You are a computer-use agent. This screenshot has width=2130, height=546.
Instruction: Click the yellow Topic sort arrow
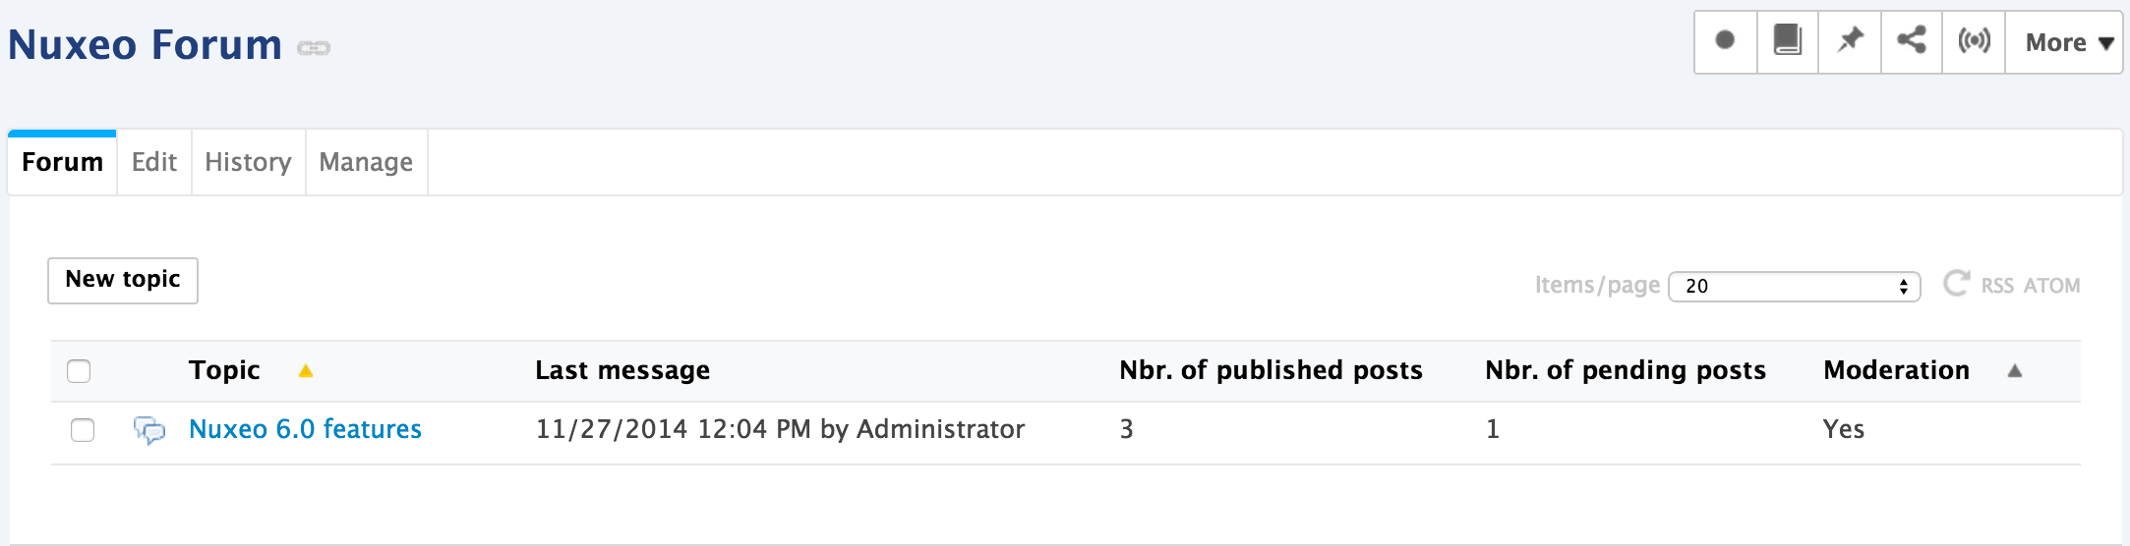pyautogui.click(x=306, y=370)
